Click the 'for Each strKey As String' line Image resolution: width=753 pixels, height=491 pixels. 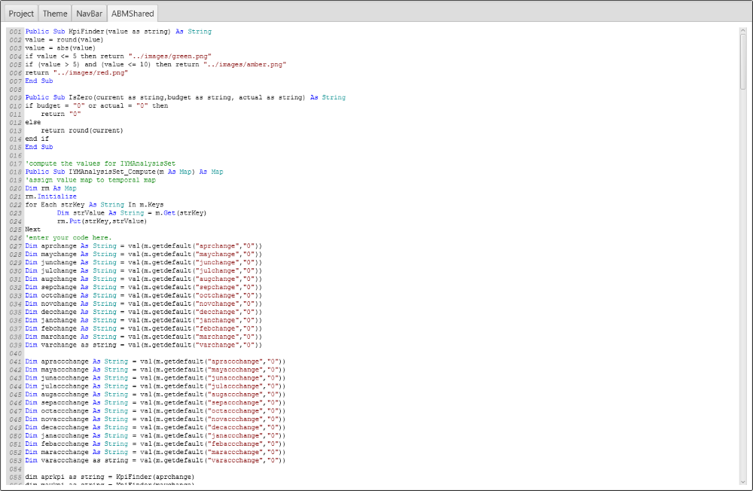94,205
